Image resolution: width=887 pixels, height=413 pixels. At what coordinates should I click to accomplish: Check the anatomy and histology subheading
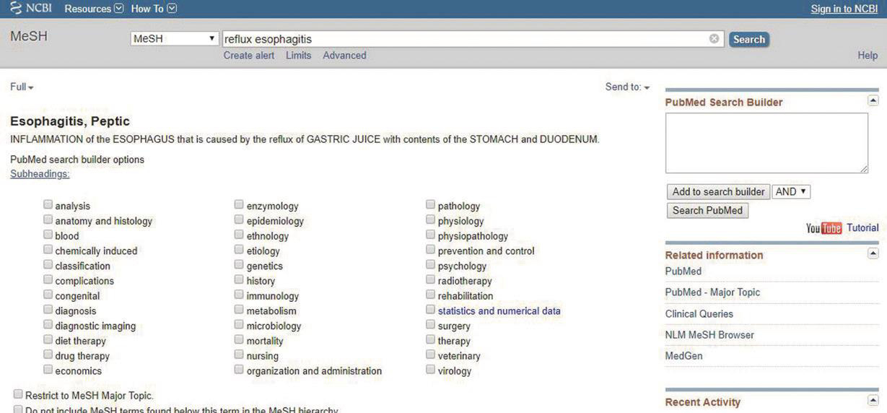[x=48, y=220]
